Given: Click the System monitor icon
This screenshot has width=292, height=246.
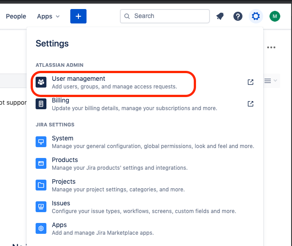Looking at the screenshot, I should click(x=41, y=142).
